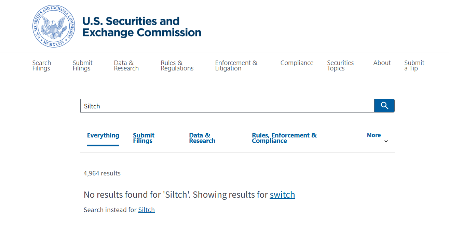Select the Everything results tab
Image resolution: width=449 pixels, height=225 pixels.
click(x=103, y=135)
